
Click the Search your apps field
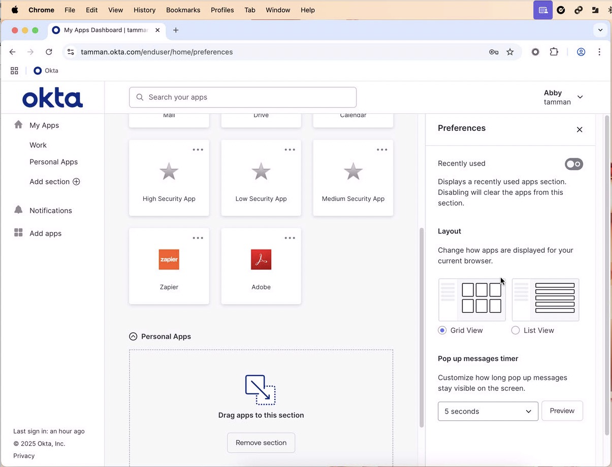tap(243, 97)
